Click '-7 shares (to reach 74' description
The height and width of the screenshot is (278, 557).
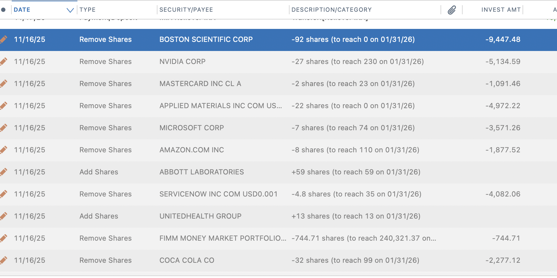pos(353,128)
